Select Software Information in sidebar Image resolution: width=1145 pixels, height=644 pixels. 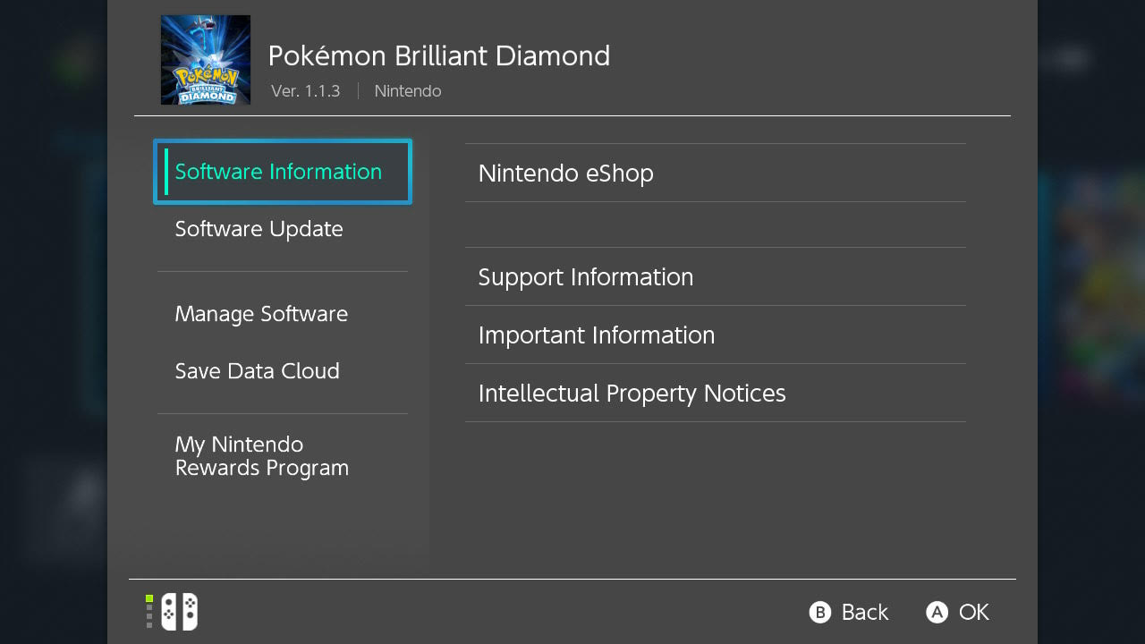[283, 172]
